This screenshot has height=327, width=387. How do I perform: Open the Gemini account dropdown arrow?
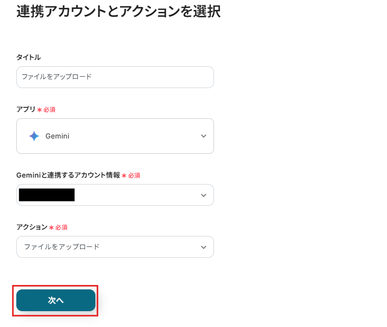pos(204,195)
